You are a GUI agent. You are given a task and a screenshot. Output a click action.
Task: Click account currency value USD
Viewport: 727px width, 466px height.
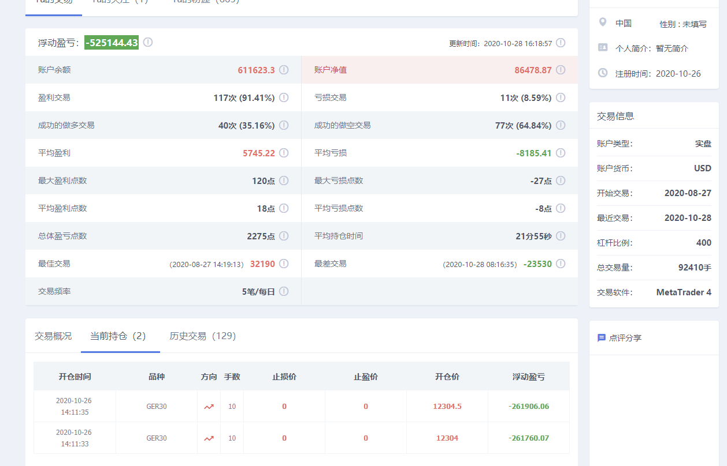coord(703,168)
